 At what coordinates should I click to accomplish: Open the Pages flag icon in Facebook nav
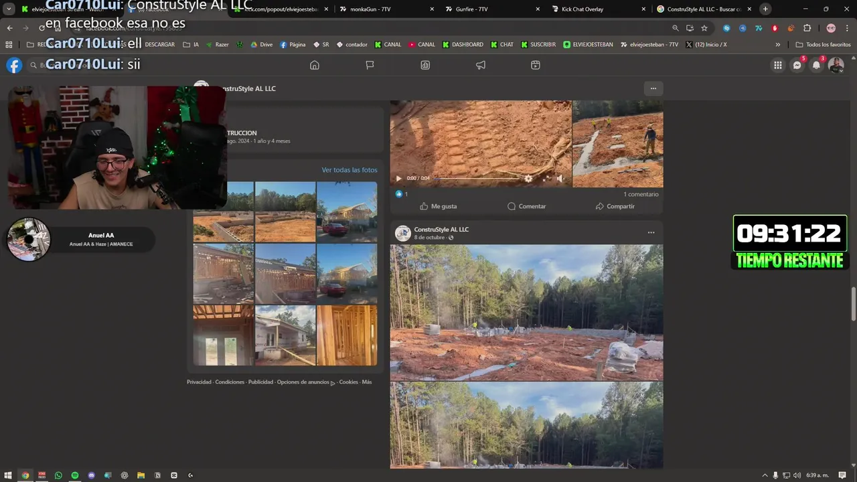370,65
